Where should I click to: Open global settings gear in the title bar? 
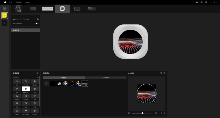206,2
